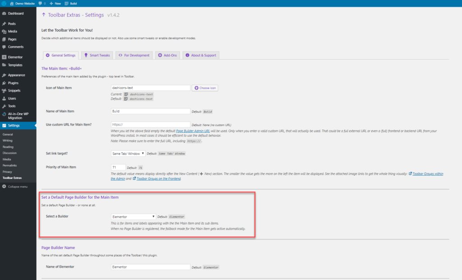Switch to General Settings tab

(x=61, y=55)
